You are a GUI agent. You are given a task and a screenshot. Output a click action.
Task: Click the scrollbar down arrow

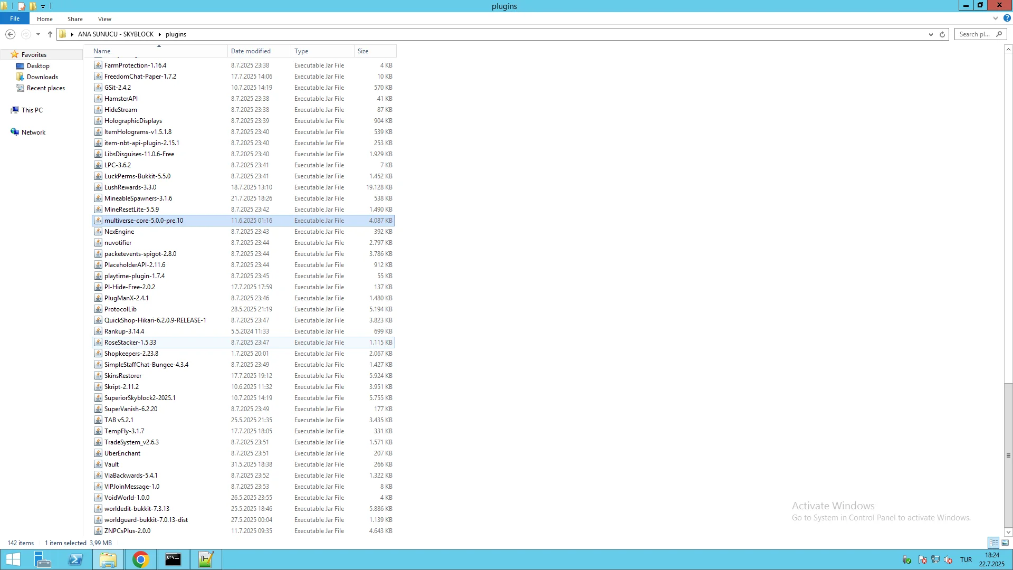1008,532
